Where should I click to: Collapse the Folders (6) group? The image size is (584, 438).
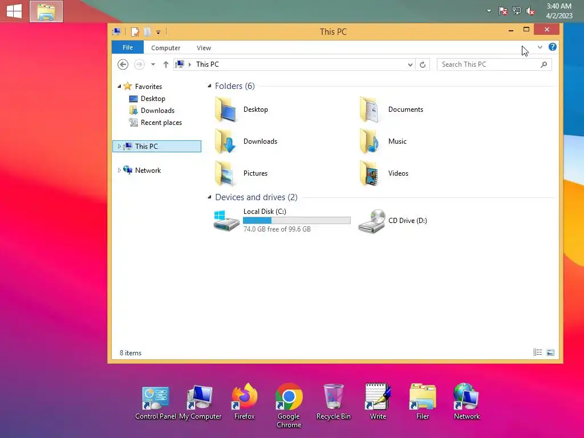pos(209,86)
